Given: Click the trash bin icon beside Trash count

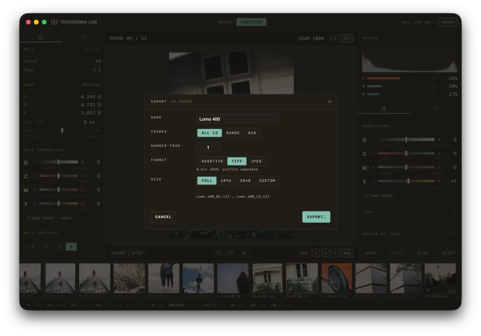Looking at the screenshot, I should click(x=94, y=70).
